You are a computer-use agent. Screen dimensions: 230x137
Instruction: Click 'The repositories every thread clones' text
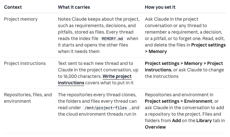97,95
